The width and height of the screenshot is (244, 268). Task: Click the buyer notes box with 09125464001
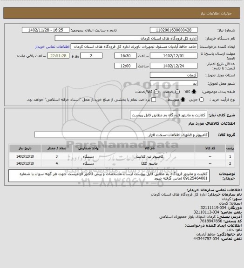[109, 176]
